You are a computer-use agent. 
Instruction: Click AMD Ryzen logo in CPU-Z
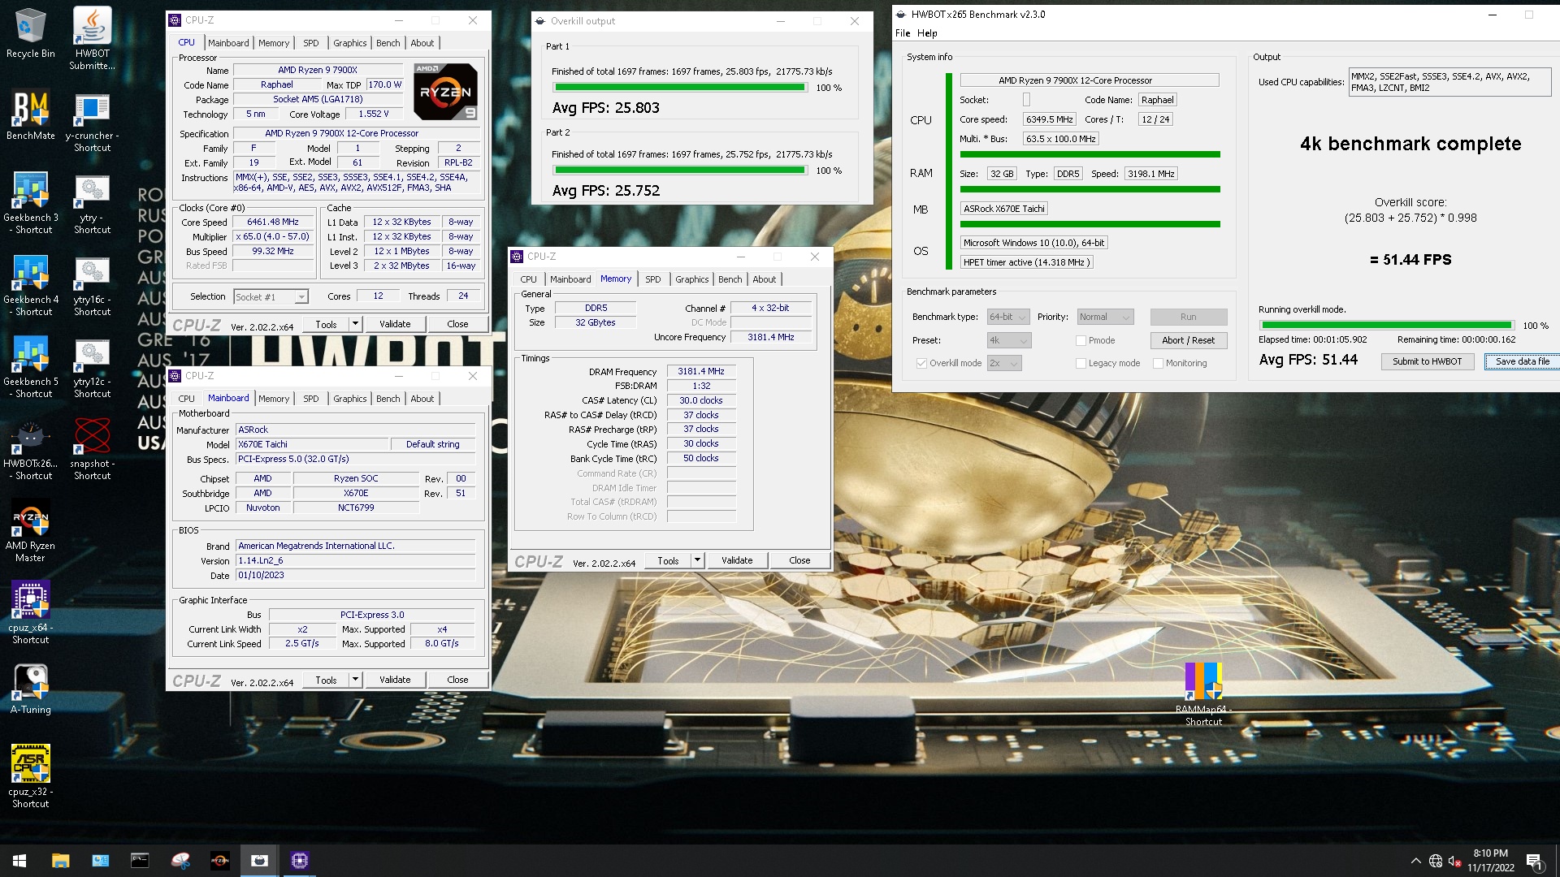click(x=445, y=92)
